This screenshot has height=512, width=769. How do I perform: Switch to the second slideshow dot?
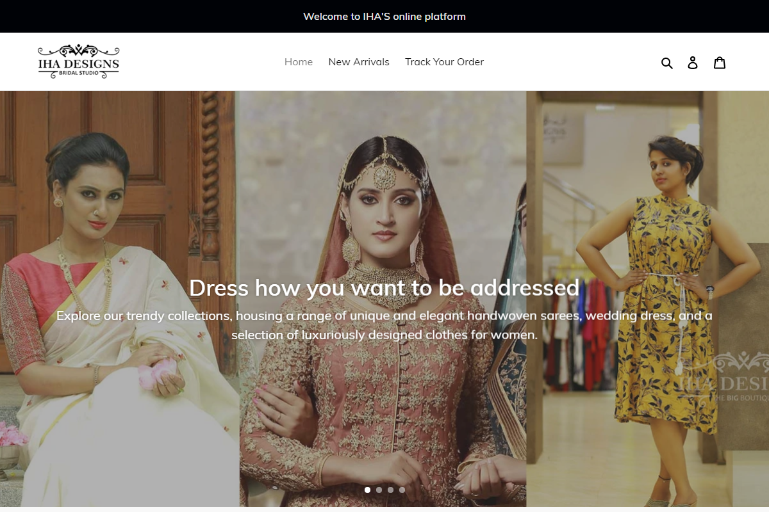pyautogui.click(x=379, y=490)
